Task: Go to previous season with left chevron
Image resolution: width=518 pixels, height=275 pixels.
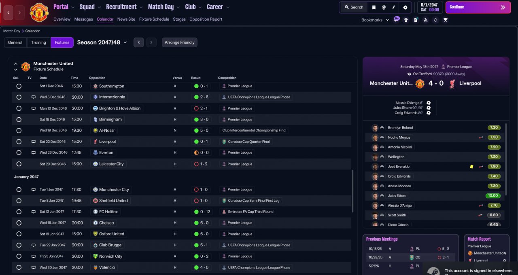Action: [x=139, y=42]
